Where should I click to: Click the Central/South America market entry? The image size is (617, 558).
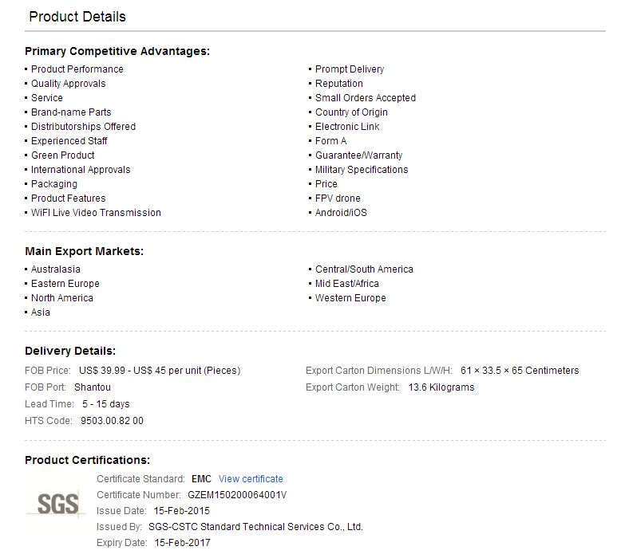pyautogui.click(x=364, y=269)
